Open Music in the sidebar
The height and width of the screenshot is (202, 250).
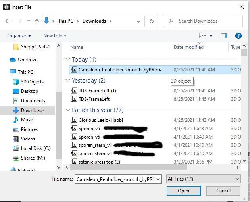(x=23, y=120)
